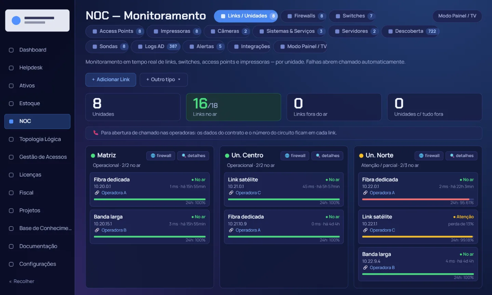Screen dimensions: 492x295
Task: Click the Configurações sidebar icon
Action: click(11, 264)
